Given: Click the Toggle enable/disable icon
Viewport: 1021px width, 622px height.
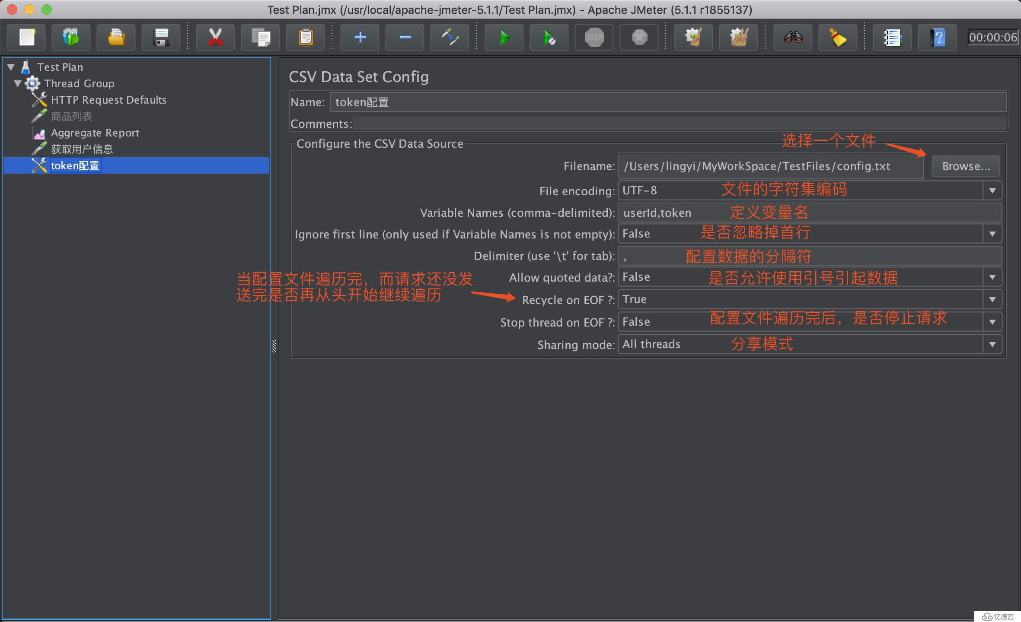Looking at the screenshot, I should [450, 37].
